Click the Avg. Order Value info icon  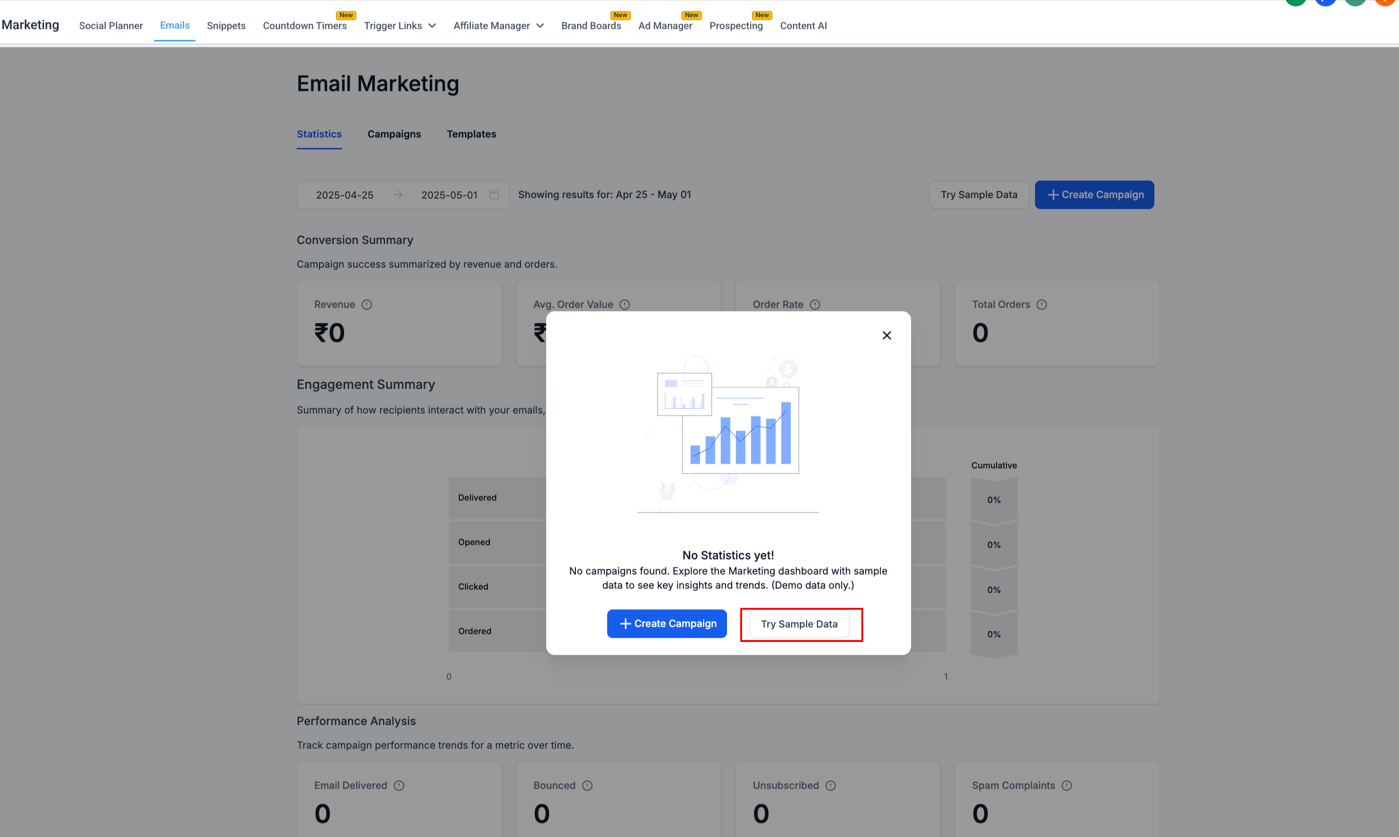pyautogui.click(x=625, y=304)
